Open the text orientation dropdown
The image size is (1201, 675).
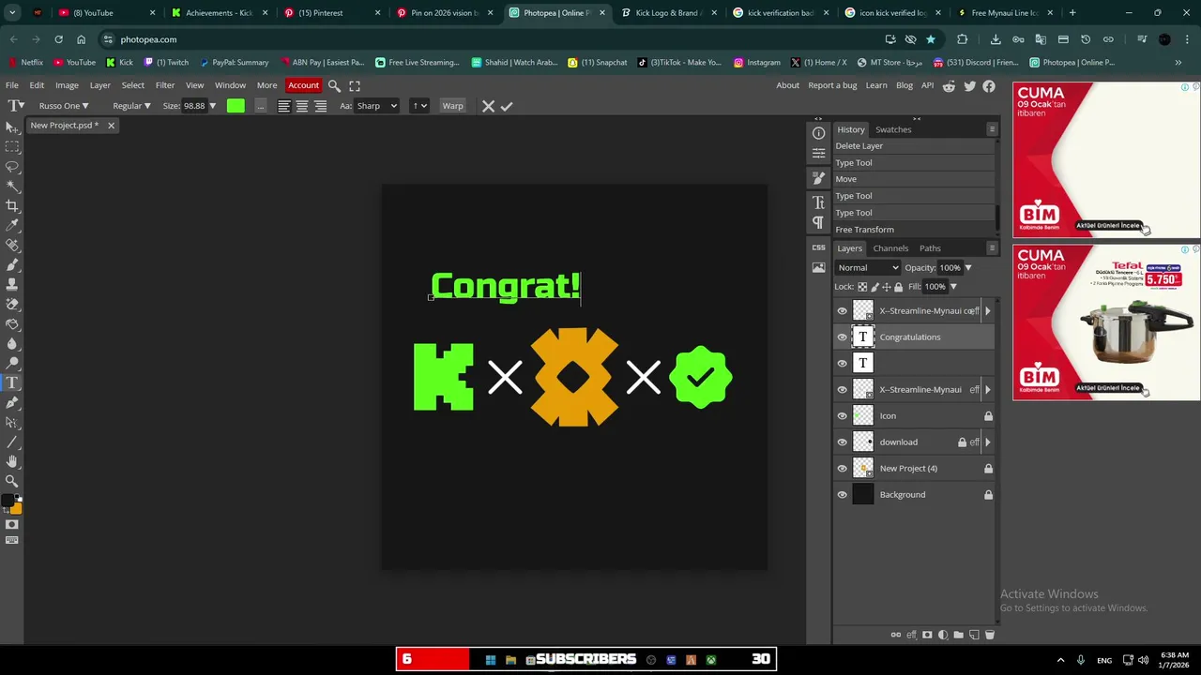[419, 106]
